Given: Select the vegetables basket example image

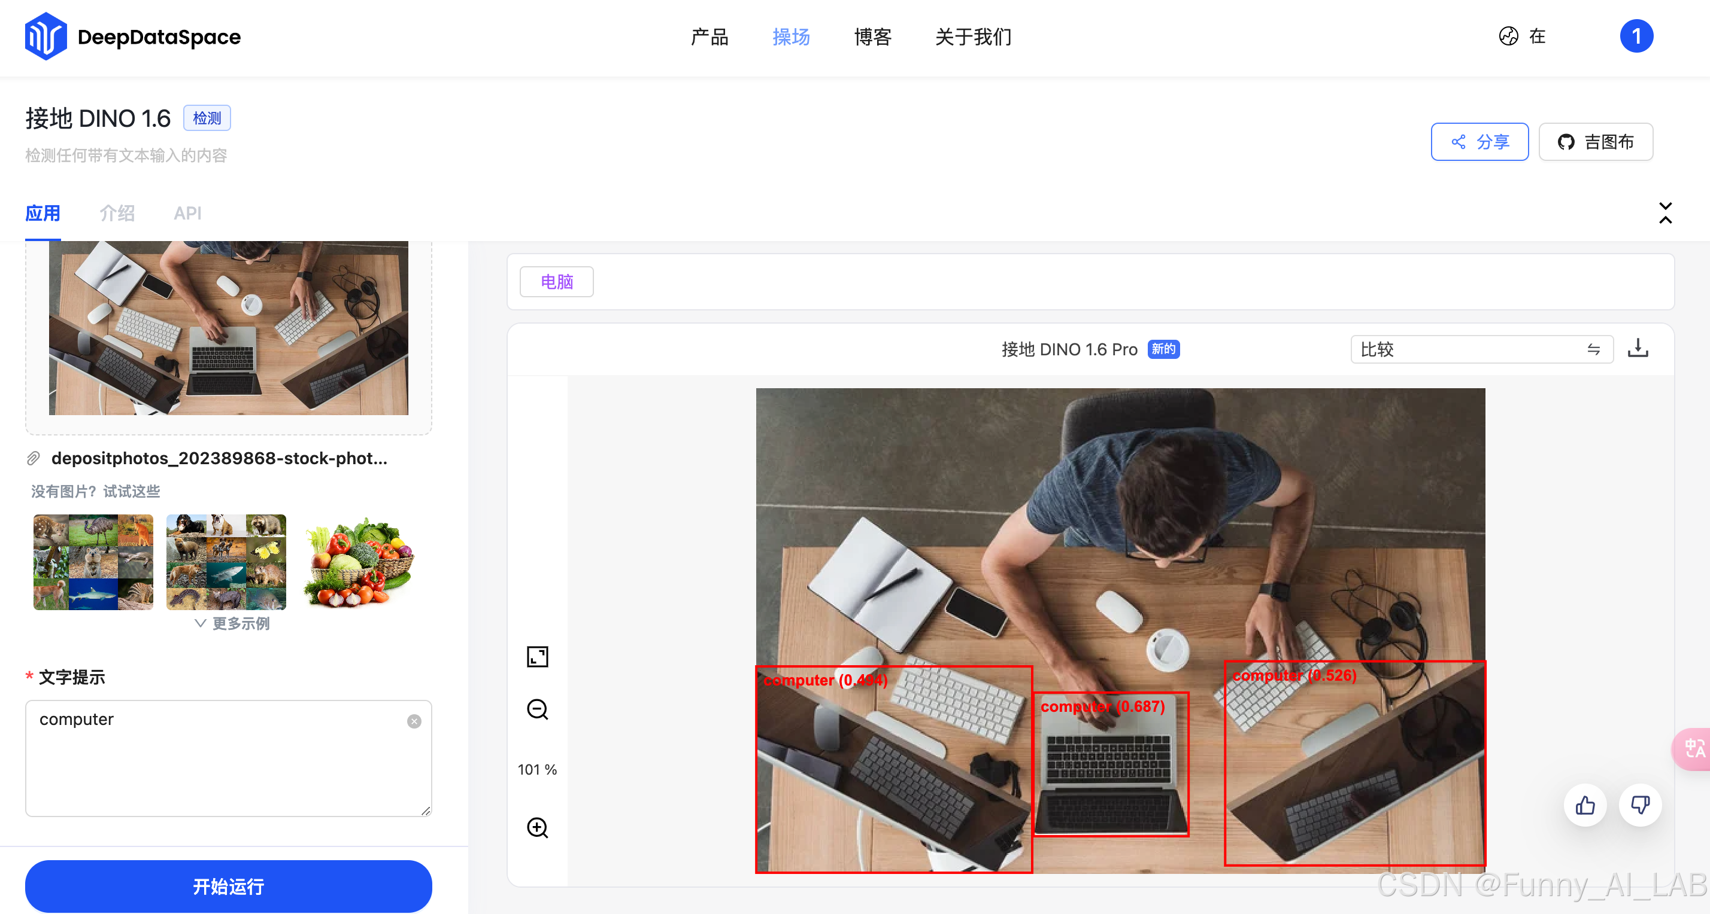Looking at the screenshot, I should [x=359, y=562].
